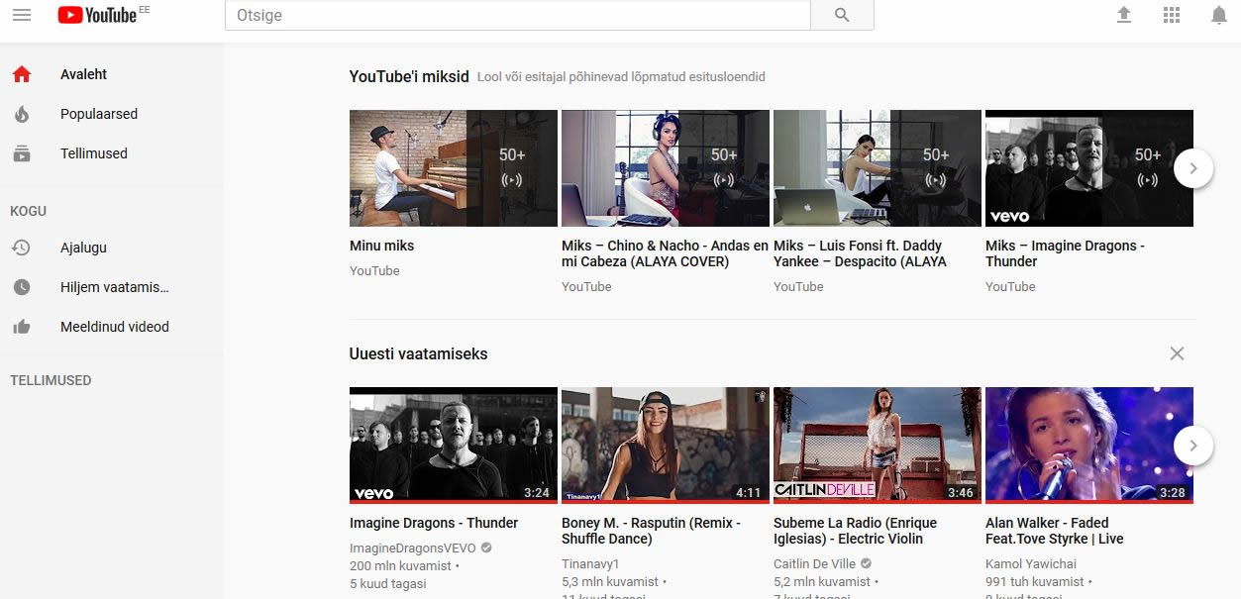Open the upload video icon

pos(1123,15)
